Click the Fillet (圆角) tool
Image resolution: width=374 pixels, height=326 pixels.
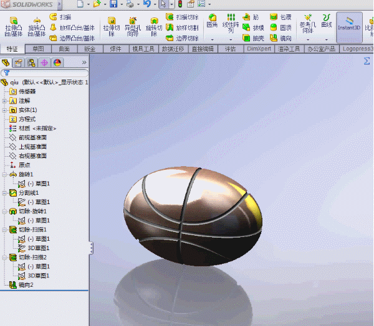(212, 21)
